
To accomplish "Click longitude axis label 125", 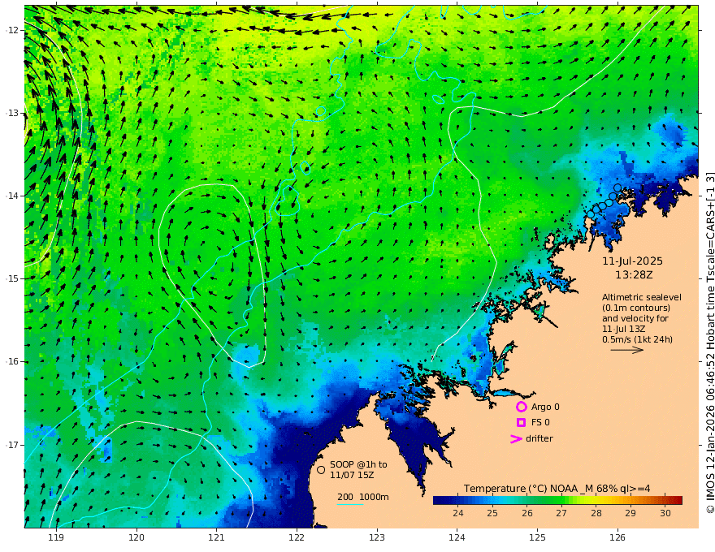I will 538,537.
